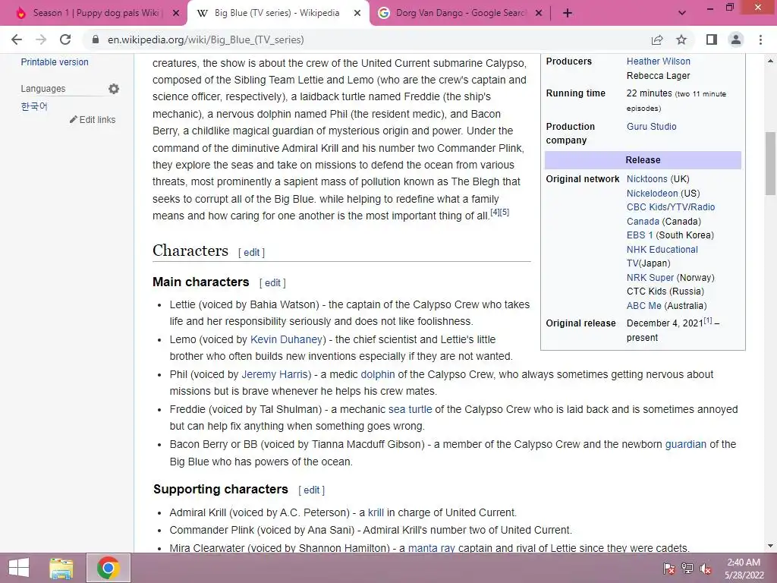Open the Chrome profile avatar menu
The image size is (777, 583).
click(x=736, y=39)
